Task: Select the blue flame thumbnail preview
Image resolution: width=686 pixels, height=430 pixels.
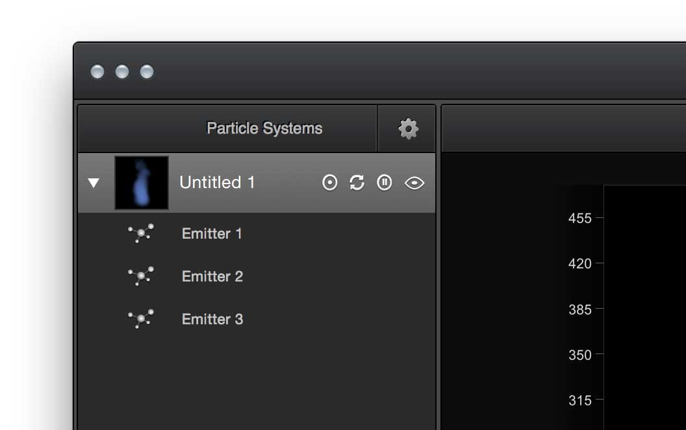Action: pos(142,183)
